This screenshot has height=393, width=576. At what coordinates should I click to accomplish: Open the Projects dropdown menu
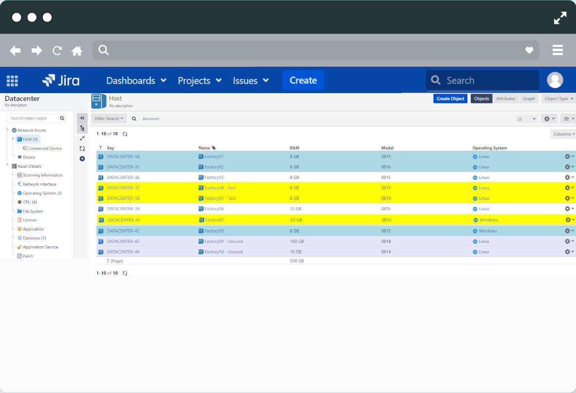tap(199, 80)
